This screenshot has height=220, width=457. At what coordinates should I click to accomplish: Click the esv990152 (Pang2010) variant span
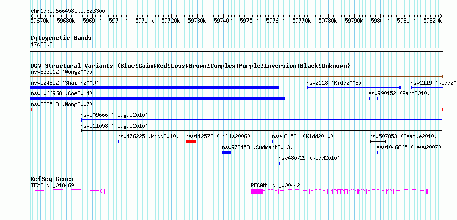click(374, 98)
